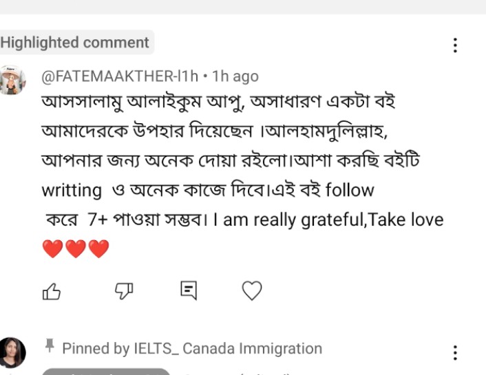Open the pinned comment's three-dot options menu
Screen dimensions: 486x375
pyautogui.click(x=455, y=353)
